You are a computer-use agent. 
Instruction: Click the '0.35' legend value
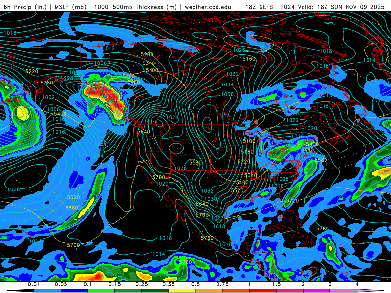pyautogui.click(x=169, y=284)
